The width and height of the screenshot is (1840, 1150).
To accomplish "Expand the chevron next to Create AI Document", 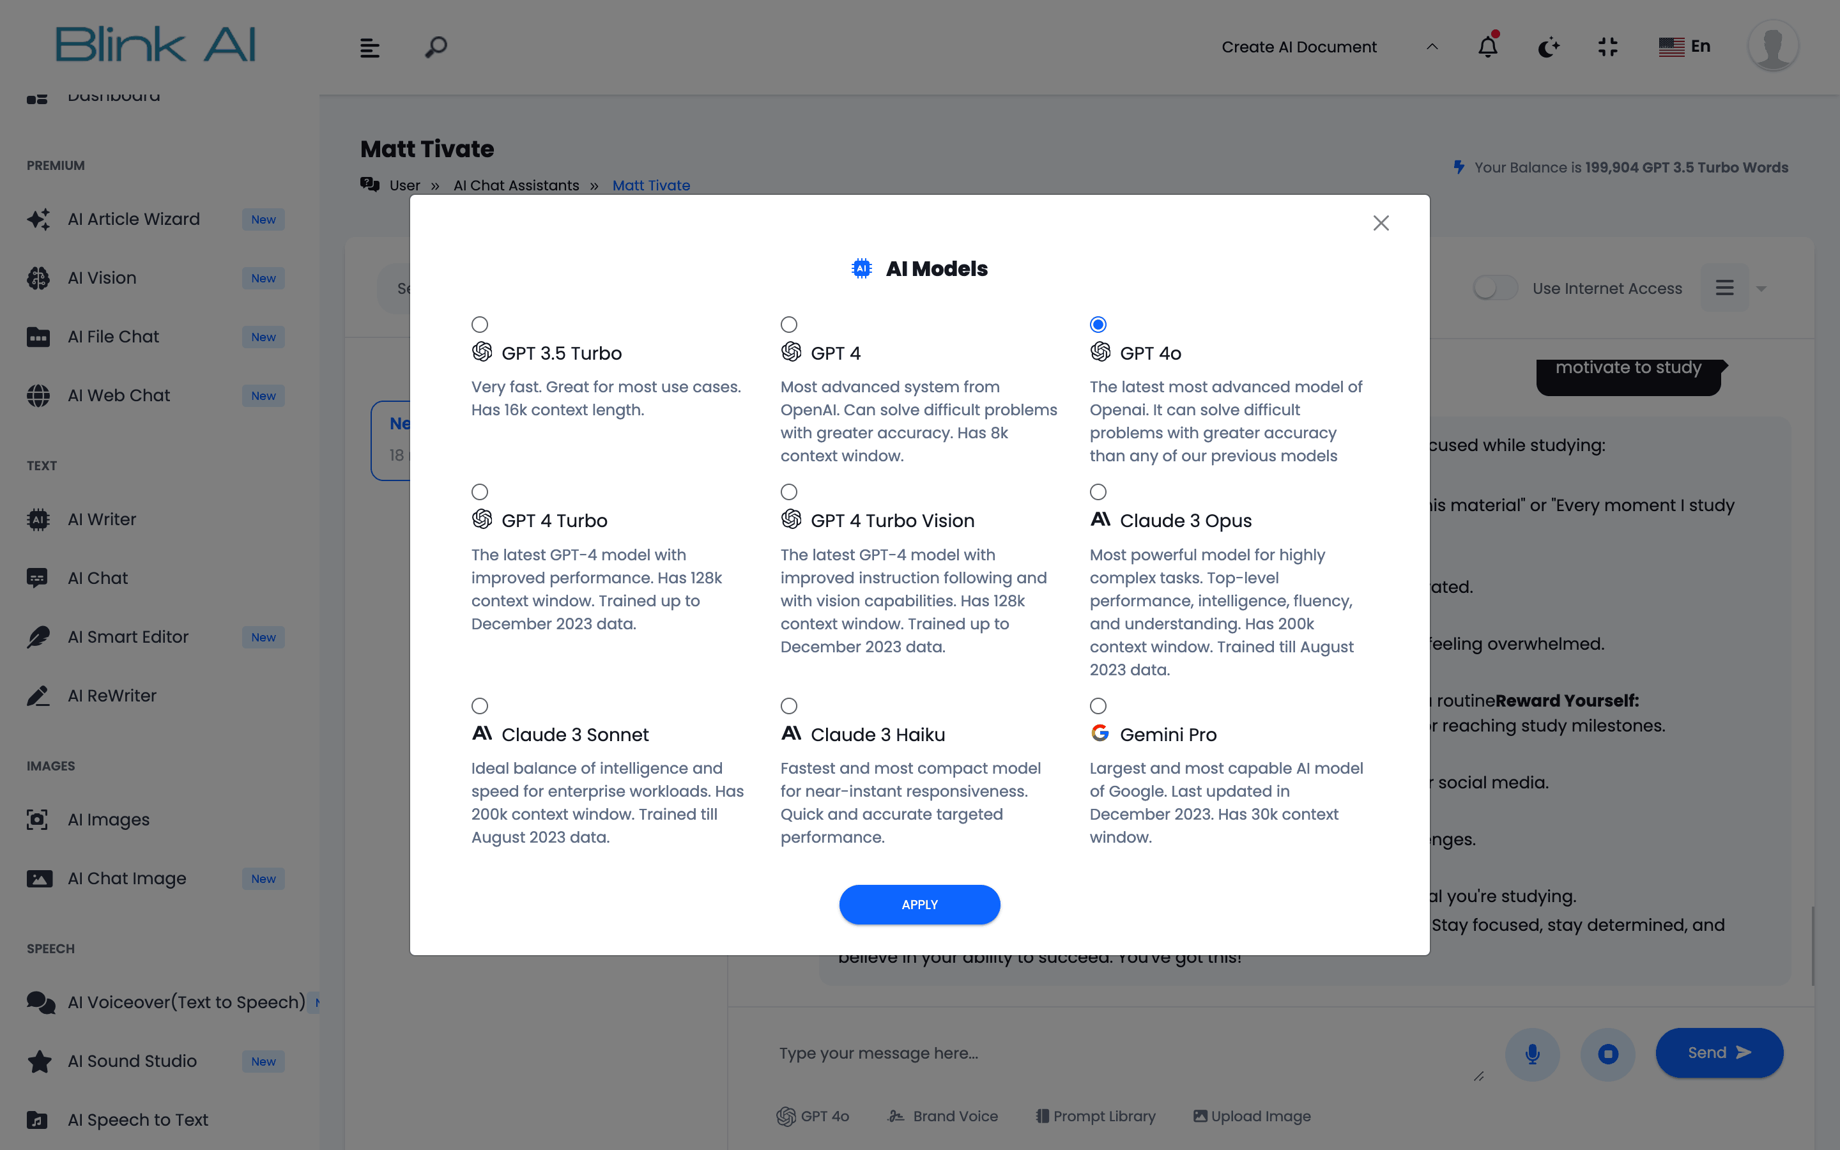I will pos(1432,47).
